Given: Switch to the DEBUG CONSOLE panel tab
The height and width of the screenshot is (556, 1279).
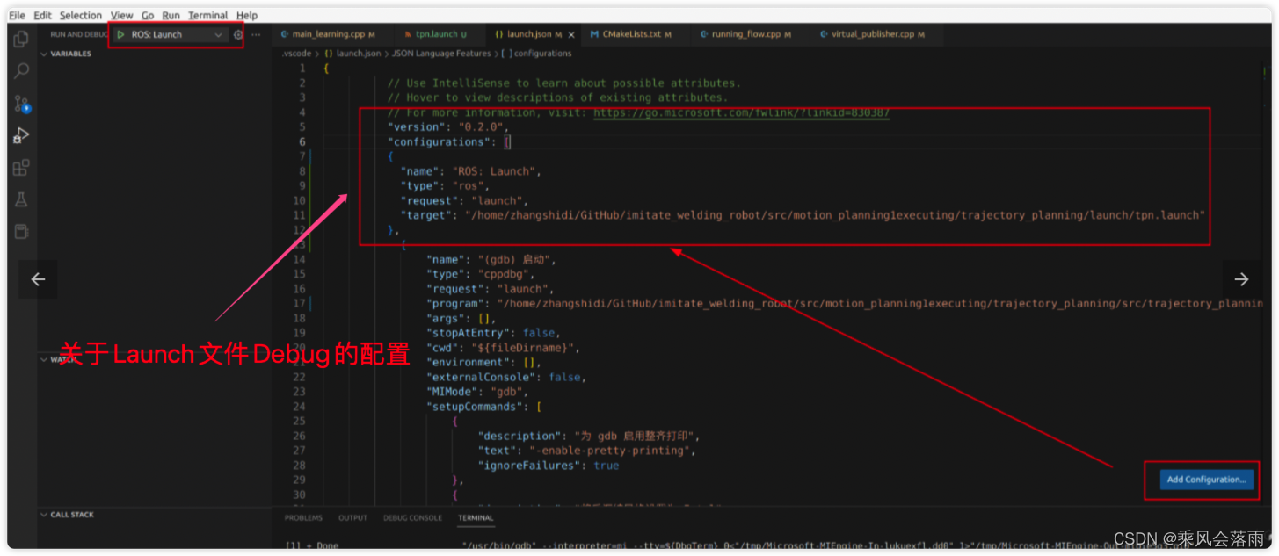Looking at the screenshot, I should pos(411,518).
